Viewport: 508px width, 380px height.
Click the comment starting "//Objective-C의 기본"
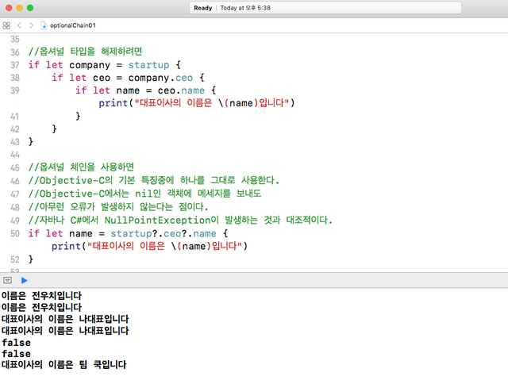pos(153,180)
